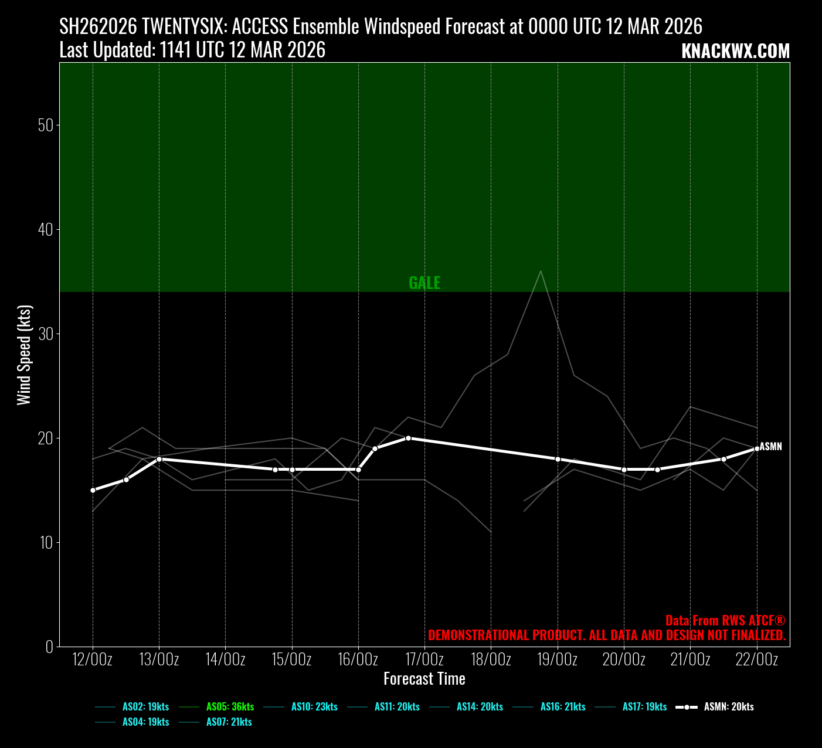
Task: Click the green GALE threshold label
Action: point(424,283)
